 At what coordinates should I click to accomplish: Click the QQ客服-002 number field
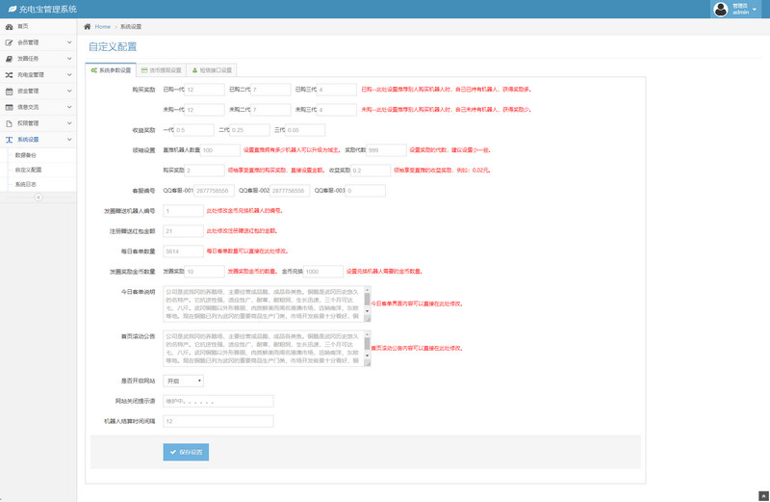(x=290, y=190)
